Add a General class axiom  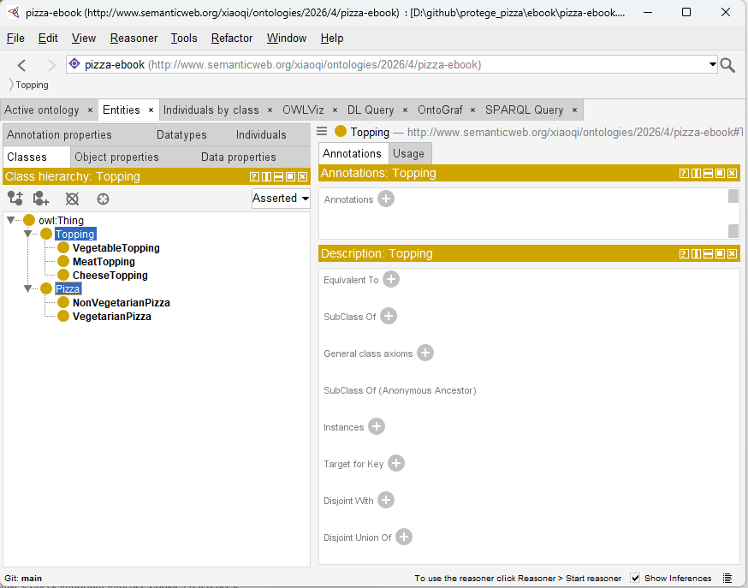coord(425,353)
